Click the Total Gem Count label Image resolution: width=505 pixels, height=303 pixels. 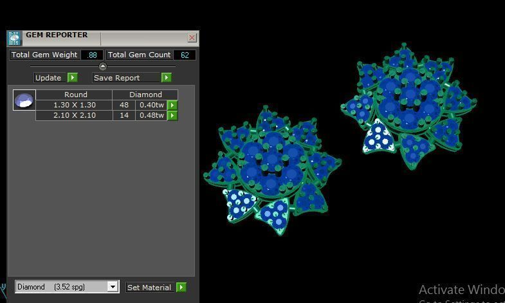point(139,55)
